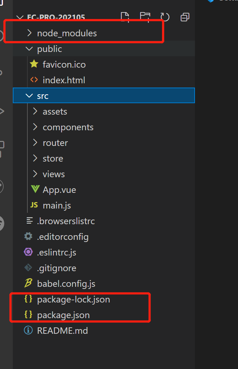This screenshot has height=369, width=238.
Task: Expand the components folder chevron
Action: click(x=35, y=127)
